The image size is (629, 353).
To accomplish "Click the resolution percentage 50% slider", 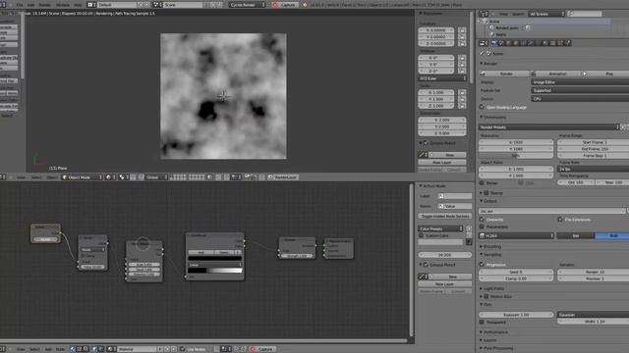I will click(516, 155).
